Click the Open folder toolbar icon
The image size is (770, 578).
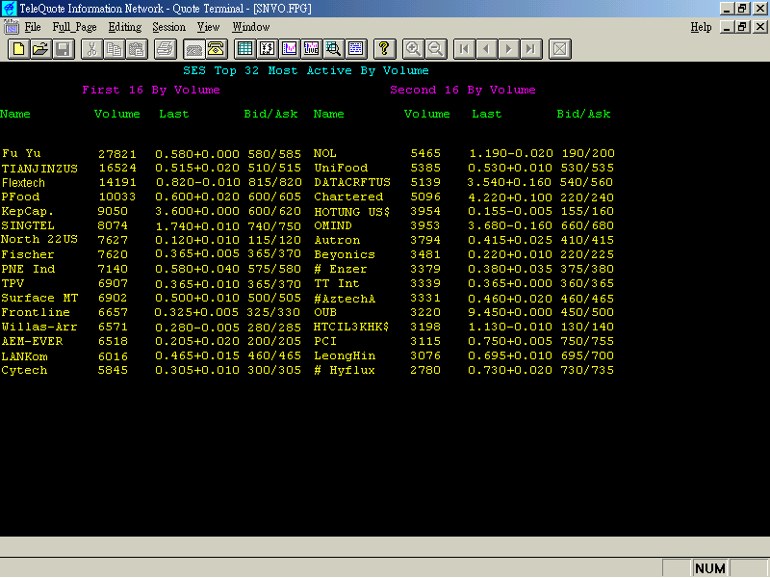[x=40, y=49]
